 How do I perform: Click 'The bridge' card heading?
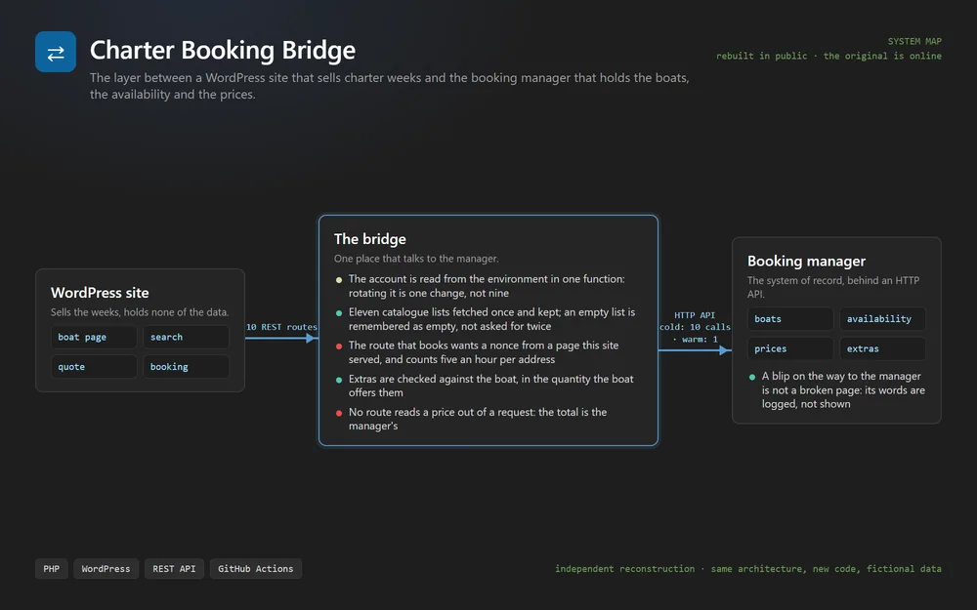click(x=369, y=239)
